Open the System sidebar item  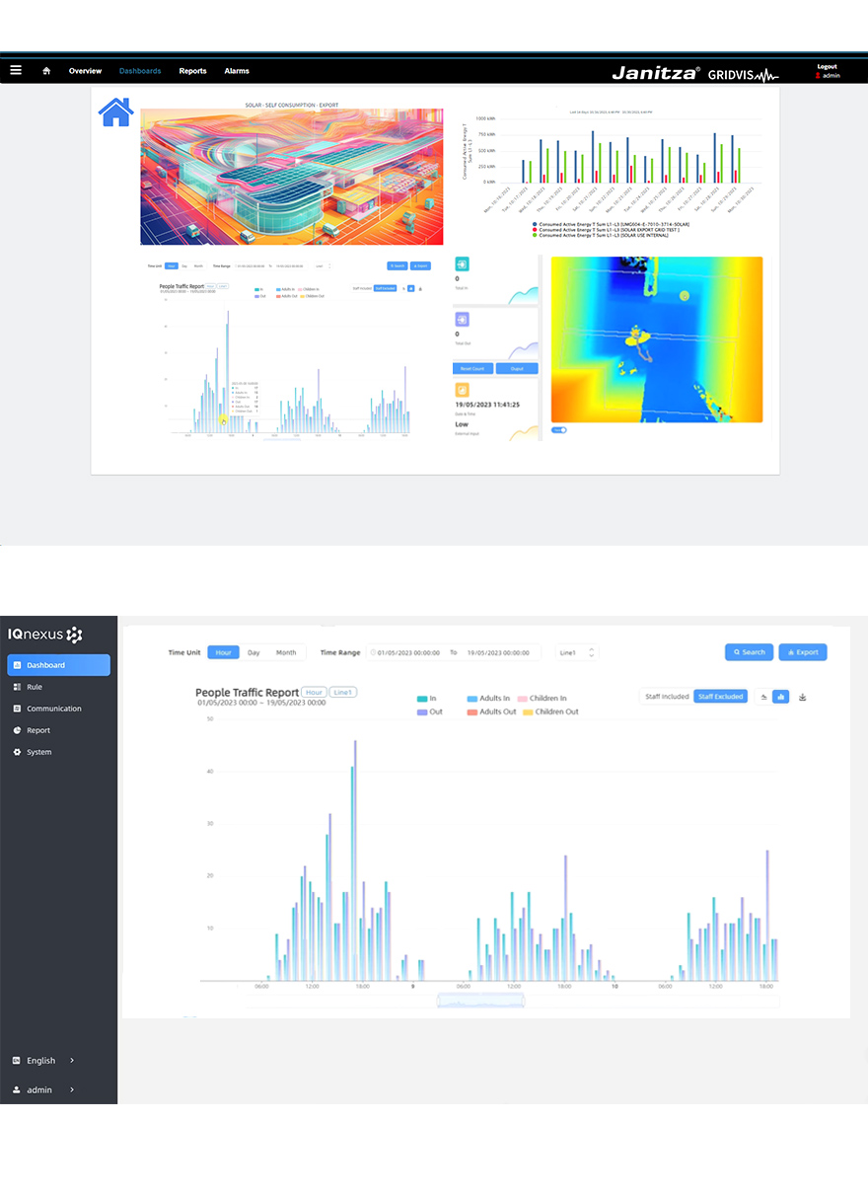point(38,752)
